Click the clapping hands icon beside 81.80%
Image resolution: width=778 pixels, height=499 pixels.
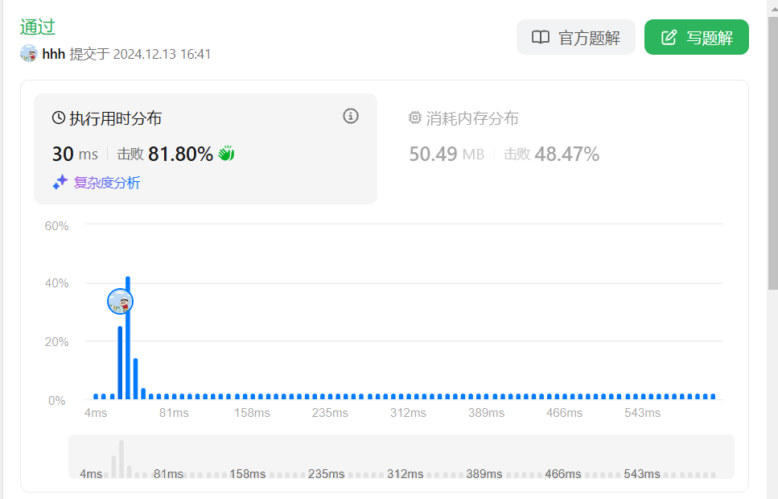coord(226,153)
